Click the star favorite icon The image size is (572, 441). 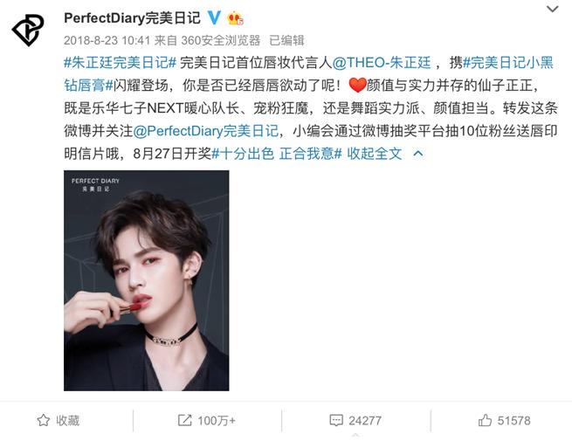point(44,420)
